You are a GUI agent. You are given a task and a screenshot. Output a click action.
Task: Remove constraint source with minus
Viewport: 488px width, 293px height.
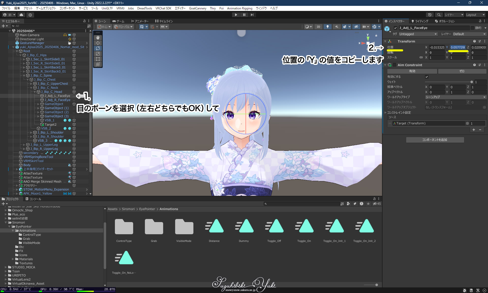point(480,130)
